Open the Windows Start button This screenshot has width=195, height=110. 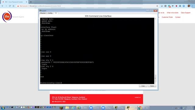tap(3, 108)
